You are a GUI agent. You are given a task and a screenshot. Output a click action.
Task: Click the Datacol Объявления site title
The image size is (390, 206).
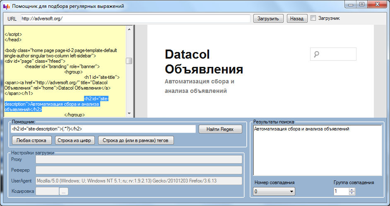point(204,62)
